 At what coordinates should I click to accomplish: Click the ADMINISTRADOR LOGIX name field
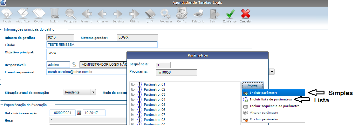pyautogui.click(x=103, y=64)
